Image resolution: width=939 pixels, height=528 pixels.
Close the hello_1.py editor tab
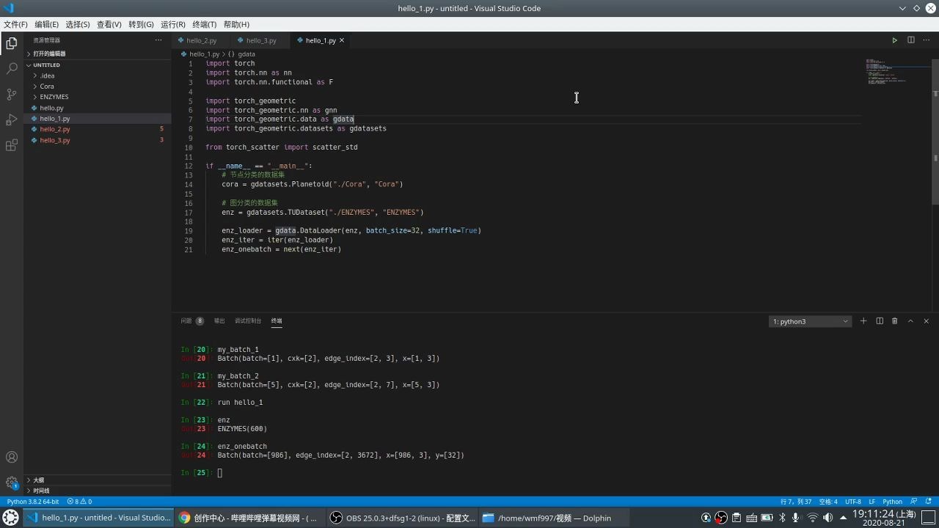(342, 40)
